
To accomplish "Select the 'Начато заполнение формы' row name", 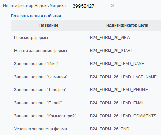I will click(x=40, y=51).
